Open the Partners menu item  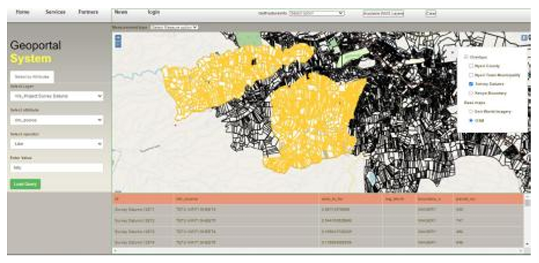88,12
